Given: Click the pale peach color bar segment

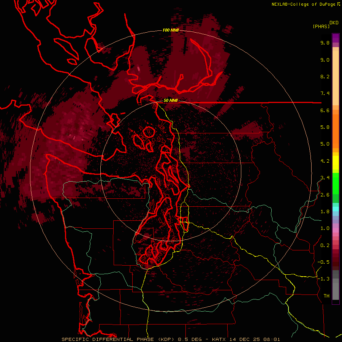Looking at the screenshot, I should point(336,78).
